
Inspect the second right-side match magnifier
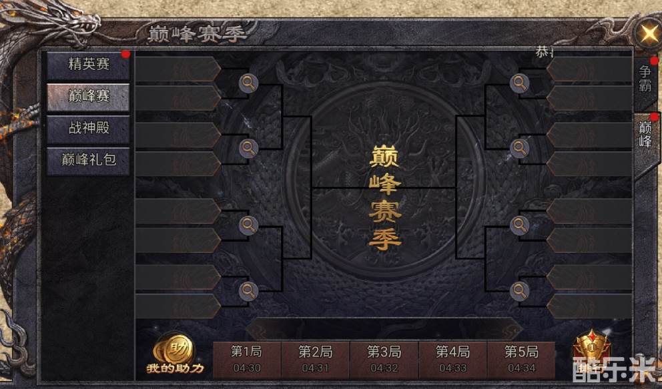point(519,148)
